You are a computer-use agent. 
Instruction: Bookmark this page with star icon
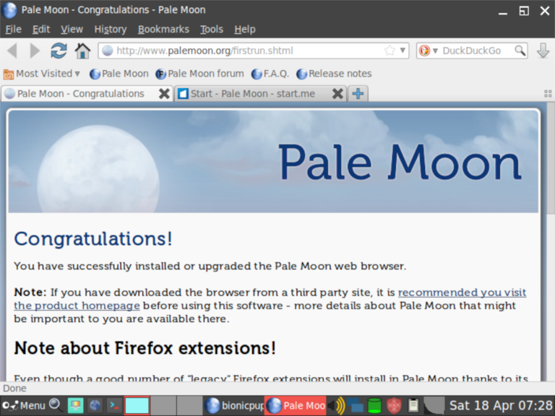pos(390,51)
